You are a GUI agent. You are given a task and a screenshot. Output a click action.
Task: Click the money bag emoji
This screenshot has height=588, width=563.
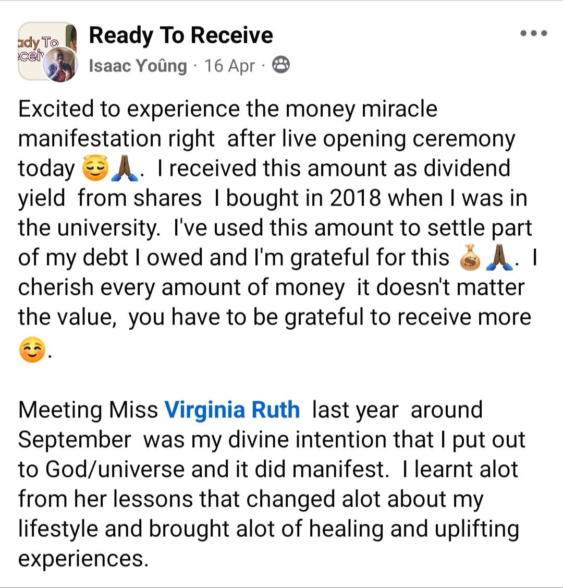[470, 258]
